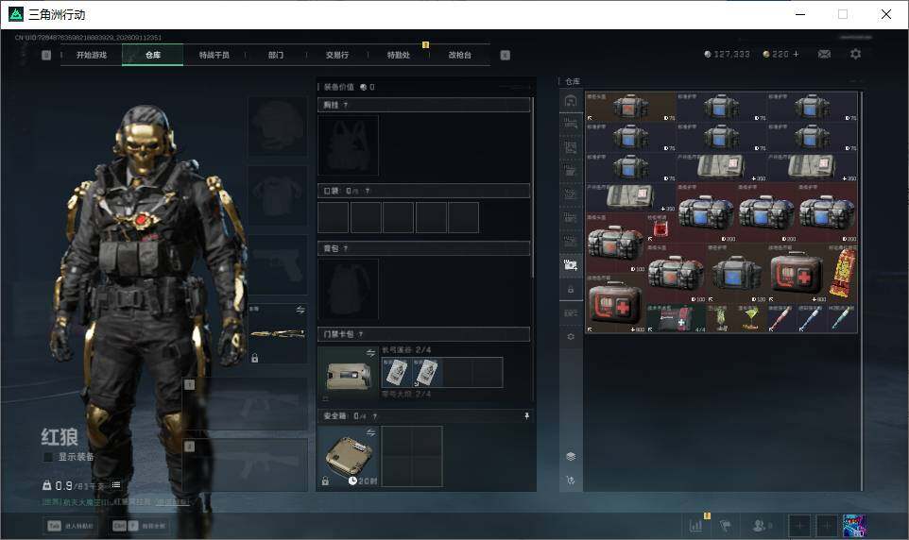Open the 交易行 tab
The width and height of the screenshot is (909, 540).
tap(336, 55)
